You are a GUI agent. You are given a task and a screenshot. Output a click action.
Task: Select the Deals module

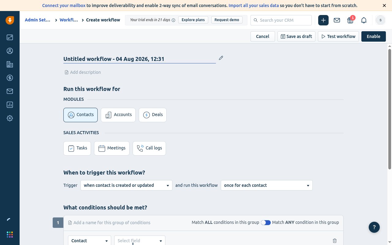click(x=153, y=115)
